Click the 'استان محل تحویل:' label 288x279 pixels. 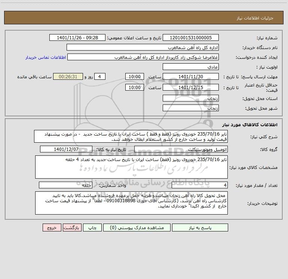tap(260, 99)
